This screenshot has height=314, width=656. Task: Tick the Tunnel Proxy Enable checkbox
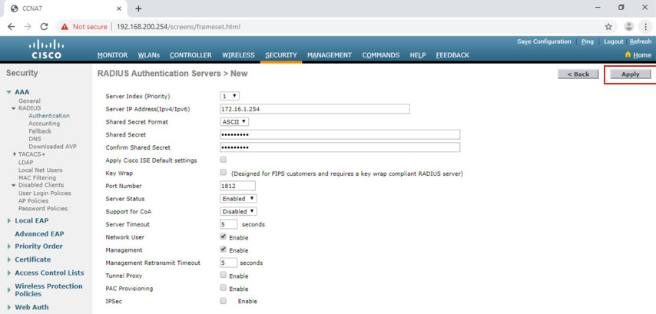[x=224, y=275]
